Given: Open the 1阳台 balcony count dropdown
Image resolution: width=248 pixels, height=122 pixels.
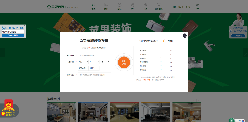Looking at the screenshot, I should pyautogui.click(x=94, y=68).
